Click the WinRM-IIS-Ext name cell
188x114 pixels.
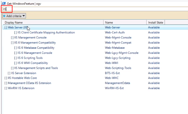point(114,88)
